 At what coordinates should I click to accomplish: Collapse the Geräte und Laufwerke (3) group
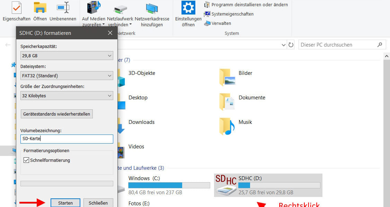click(x=141, y=168)
